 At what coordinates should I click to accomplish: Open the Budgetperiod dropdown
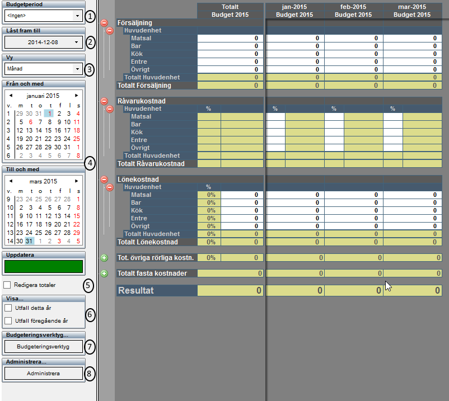pyautogui.click(x=77, y=16)
